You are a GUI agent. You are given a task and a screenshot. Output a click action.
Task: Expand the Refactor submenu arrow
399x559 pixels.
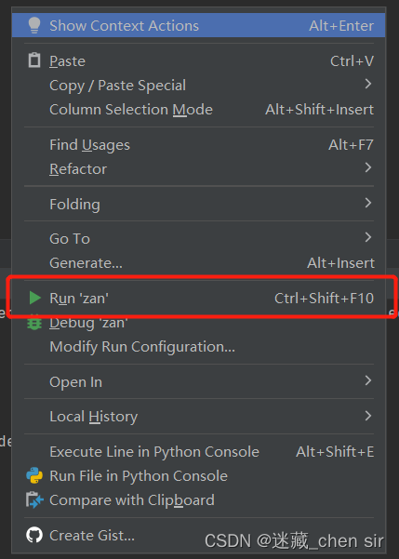[368, 167]
